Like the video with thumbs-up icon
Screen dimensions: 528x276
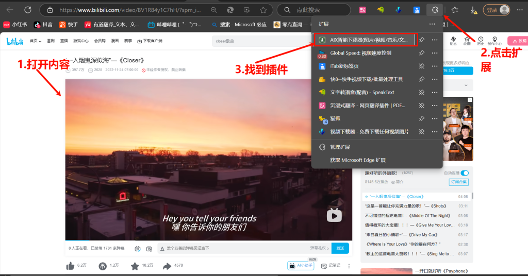click(x=70, y=266)
